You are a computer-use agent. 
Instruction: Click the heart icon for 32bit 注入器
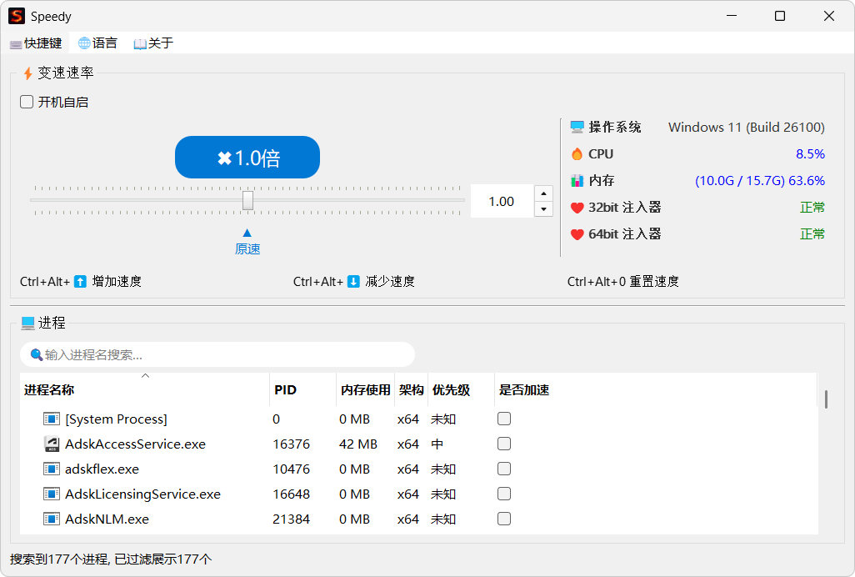(x=577, y=207)
